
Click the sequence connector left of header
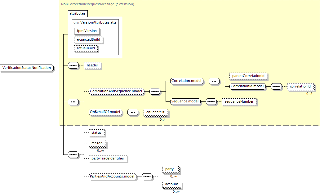(73, 66)
